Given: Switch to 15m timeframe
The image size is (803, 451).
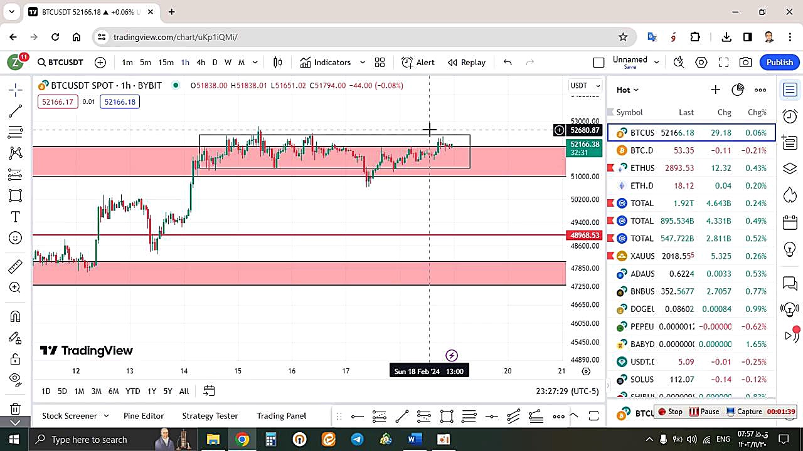Looking at the screenshot, I should pyautogui.click(x=166, y=62).
